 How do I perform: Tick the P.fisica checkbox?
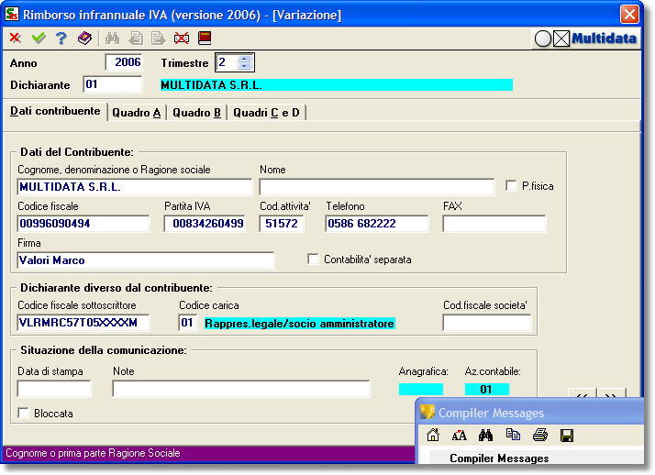(511, 186)
